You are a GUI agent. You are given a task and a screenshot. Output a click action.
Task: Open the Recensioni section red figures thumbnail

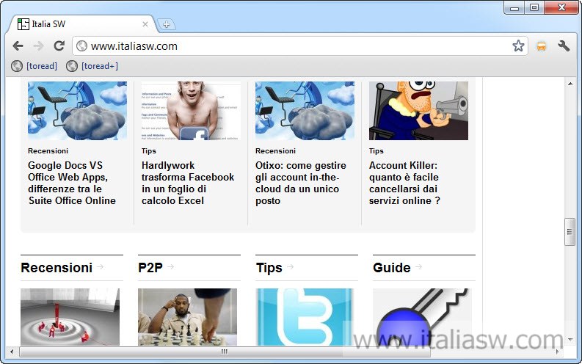coord(70,317)
